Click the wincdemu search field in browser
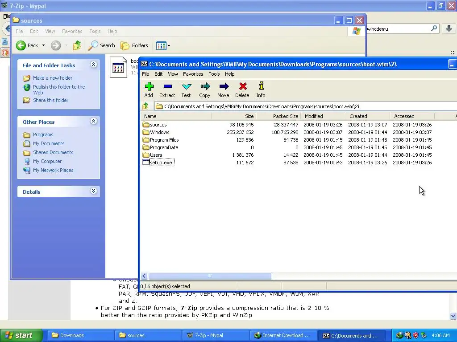 [x=398, y=29]
